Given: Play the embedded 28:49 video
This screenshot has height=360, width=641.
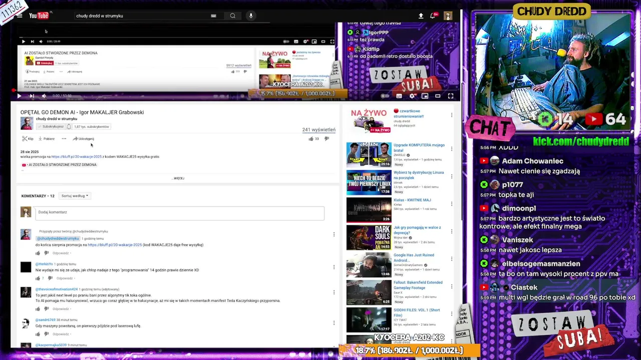Looking at the screenshot, I should pyautogui.click(x=23, y=41).
